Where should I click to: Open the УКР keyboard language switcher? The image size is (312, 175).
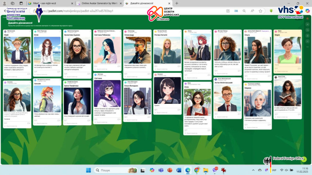tap(274, 170)
